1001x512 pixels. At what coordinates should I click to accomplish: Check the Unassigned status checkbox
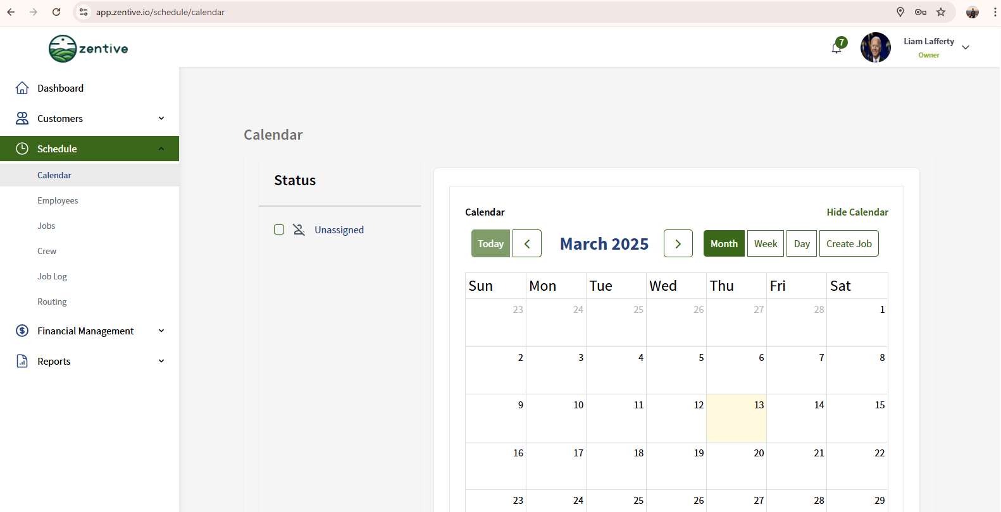pos(279,229)
